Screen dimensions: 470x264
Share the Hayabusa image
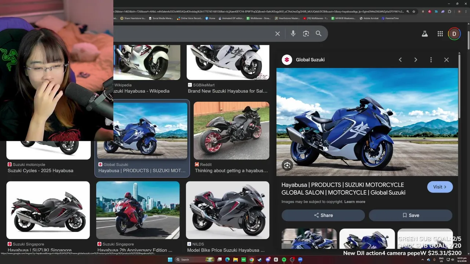[x=323, y=215]
